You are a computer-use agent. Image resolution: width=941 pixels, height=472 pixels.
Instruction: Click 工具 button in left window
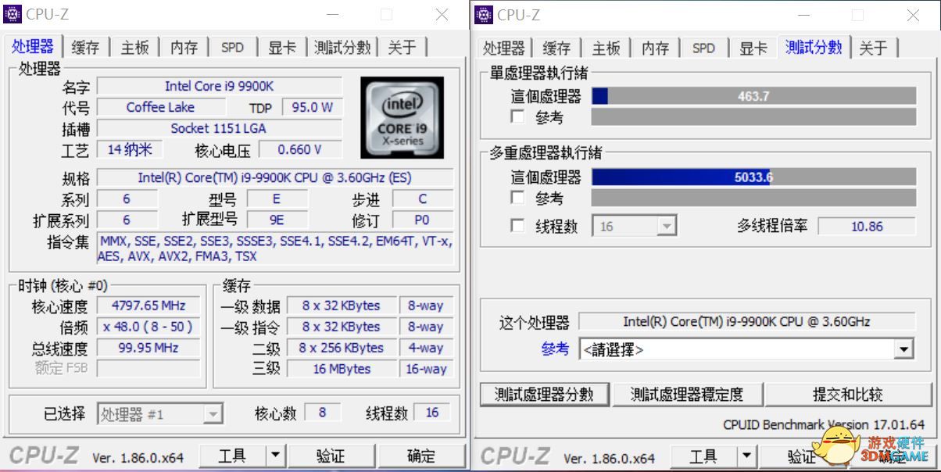click(233, 455)
